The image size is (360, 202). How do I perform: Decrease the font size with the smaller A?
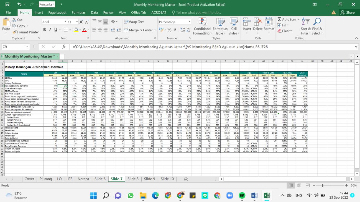pyautogui.click(x=87, y=22)
